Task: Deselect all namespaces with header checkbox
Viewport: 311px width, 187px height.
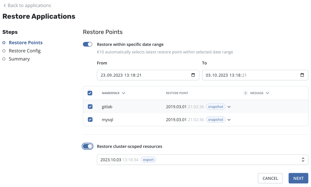Action: point(90,93)
